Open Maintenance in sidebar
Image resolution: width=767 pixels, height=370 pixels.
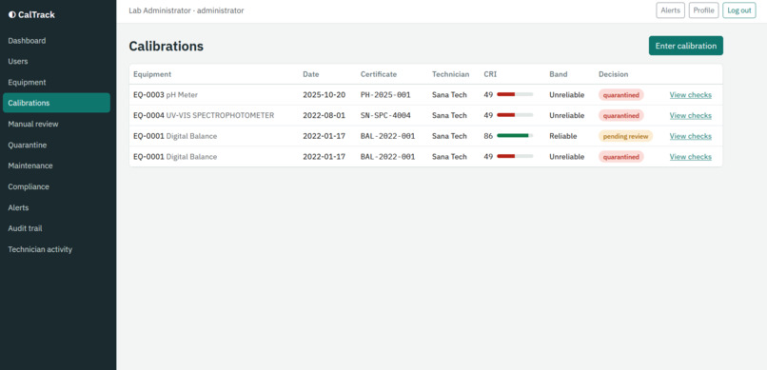[30, 166]
